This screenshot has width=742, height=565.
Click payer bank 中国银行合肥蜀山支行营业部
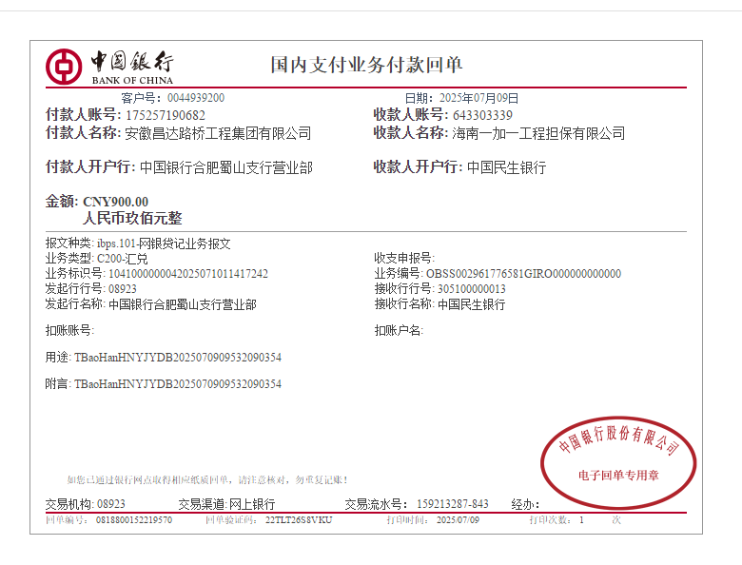[225, 167]
